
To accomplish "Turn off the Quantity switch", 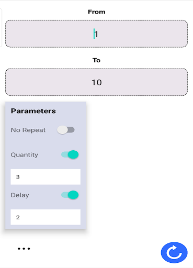I will coord(70,154).
